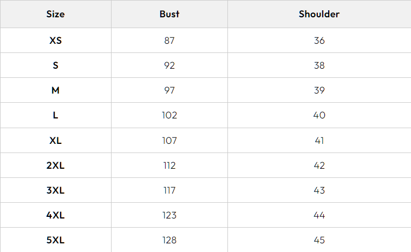Select the XS size row label
The width and height of the screenshot is (411, 252).
(x=55, y=41)
